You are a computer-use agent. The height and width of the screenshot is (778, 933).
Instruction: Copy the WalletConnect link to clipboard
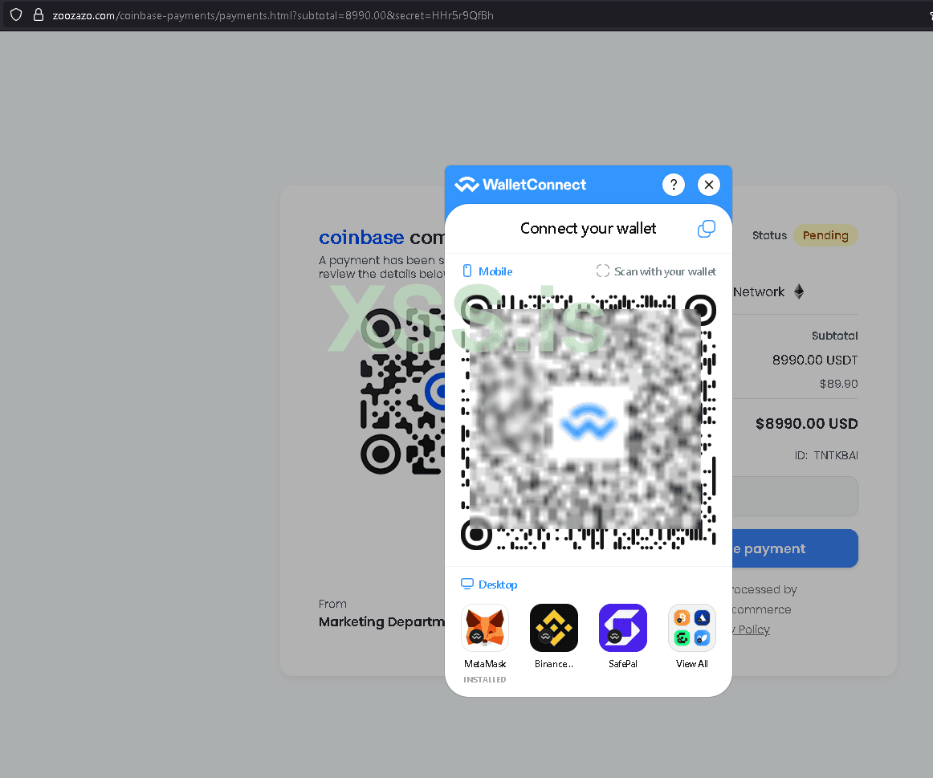[x=707, y=228]
